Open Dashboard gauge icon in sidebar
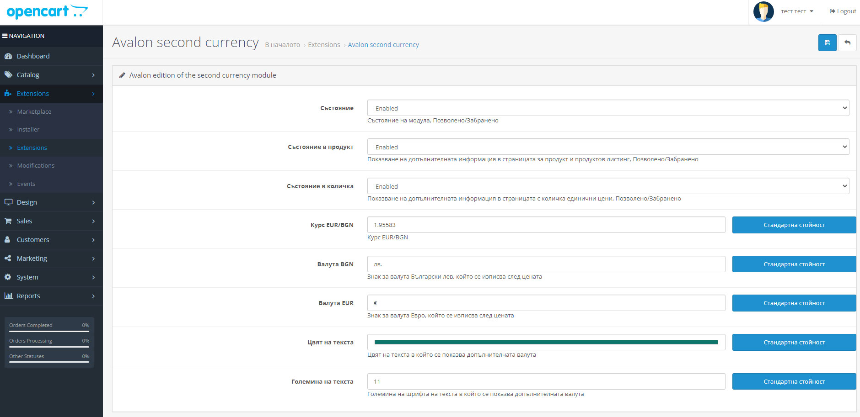Viewport: 860px width, 417px height. pos(8,56)
